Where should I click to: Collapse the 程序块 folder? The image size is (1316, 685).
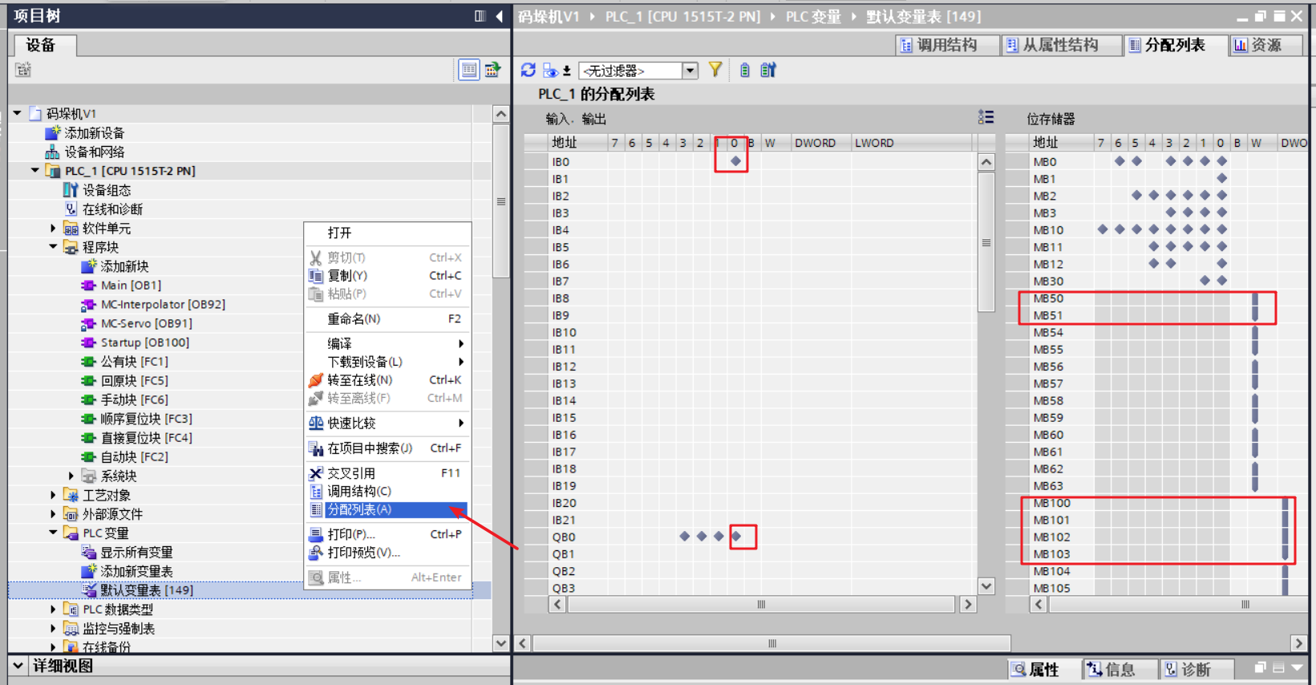coord(54,247)
